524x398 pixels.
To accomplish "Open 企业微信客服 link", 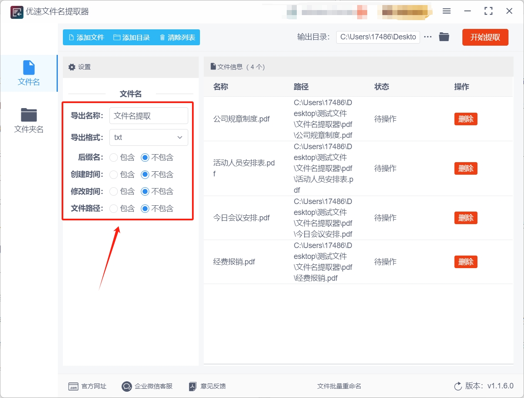I will (x=153, y=386).
